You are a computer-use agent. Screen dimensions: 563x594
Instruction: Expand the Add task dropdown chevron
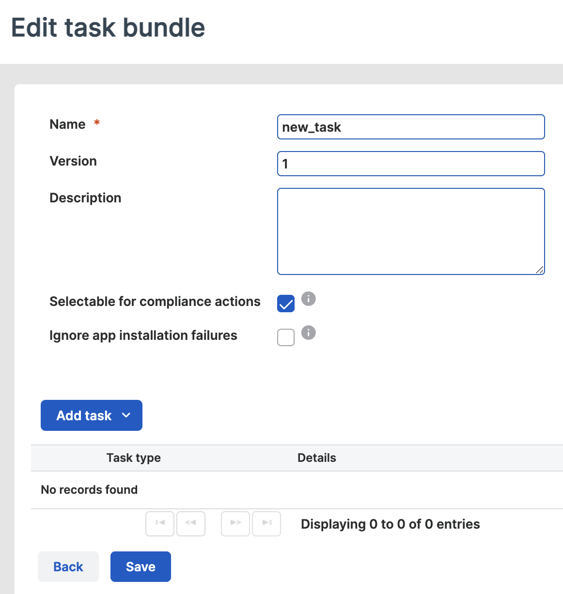click(x=126, y=415)
